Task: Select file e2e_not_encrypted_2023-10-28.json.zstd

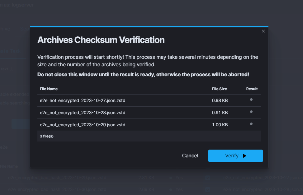Action: (83, 113)
